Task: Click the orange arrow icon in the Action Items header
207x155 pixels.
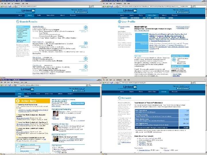Action: (x=18, y=101)
